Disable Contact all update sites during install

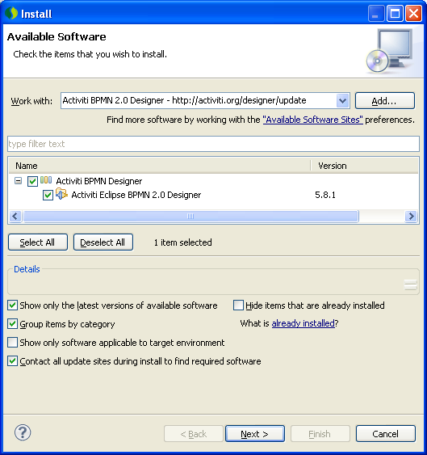12,361
